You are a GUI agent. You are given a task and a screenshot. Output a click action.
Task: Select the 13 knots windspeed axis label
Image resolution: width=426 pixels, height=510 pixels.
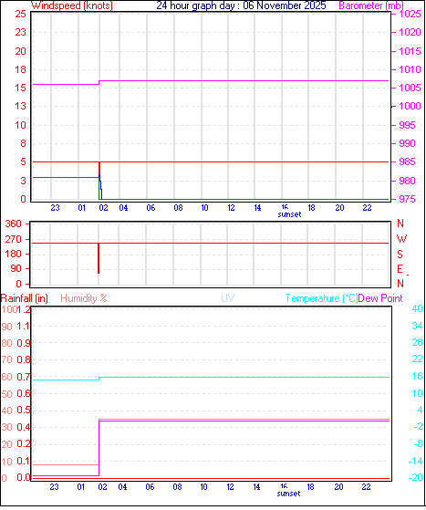(x=20, y=106)
